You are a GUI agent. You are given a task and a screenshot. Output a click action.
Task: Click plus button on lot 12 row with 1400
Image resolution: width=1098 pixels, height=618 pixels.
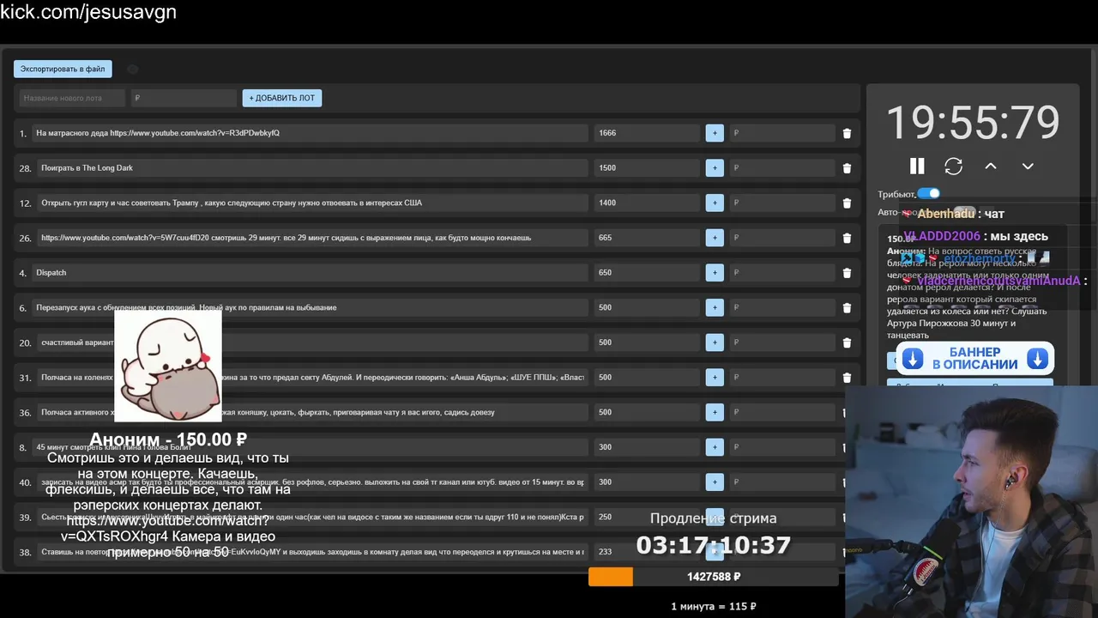(715, 203)
